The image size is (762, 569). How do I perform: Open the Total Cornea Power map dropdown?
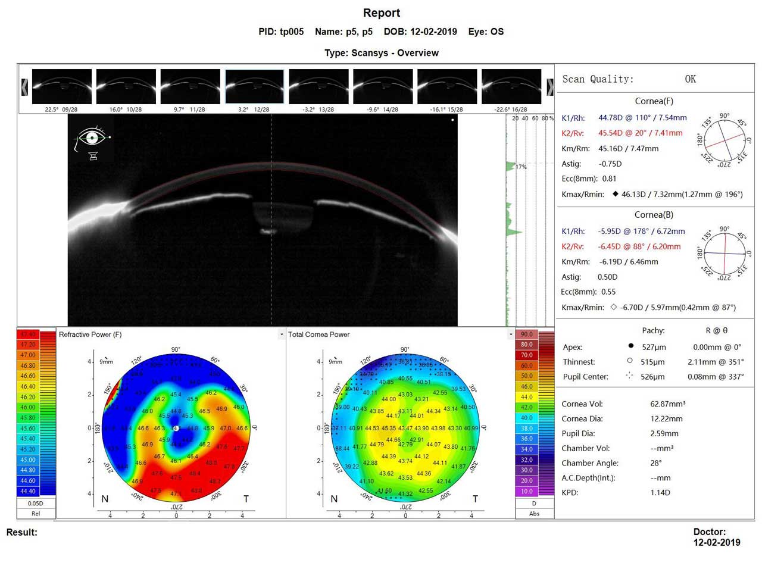[x=511, y=334]
